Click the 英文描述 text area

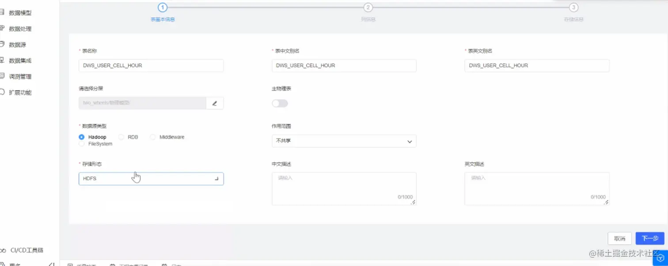tap(537, 189)
